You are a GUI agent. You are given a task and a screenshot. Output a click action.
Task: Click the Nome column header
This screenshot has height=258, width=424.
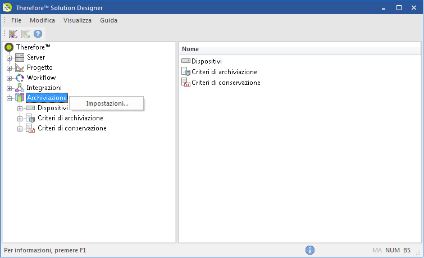tap(300, 49)
